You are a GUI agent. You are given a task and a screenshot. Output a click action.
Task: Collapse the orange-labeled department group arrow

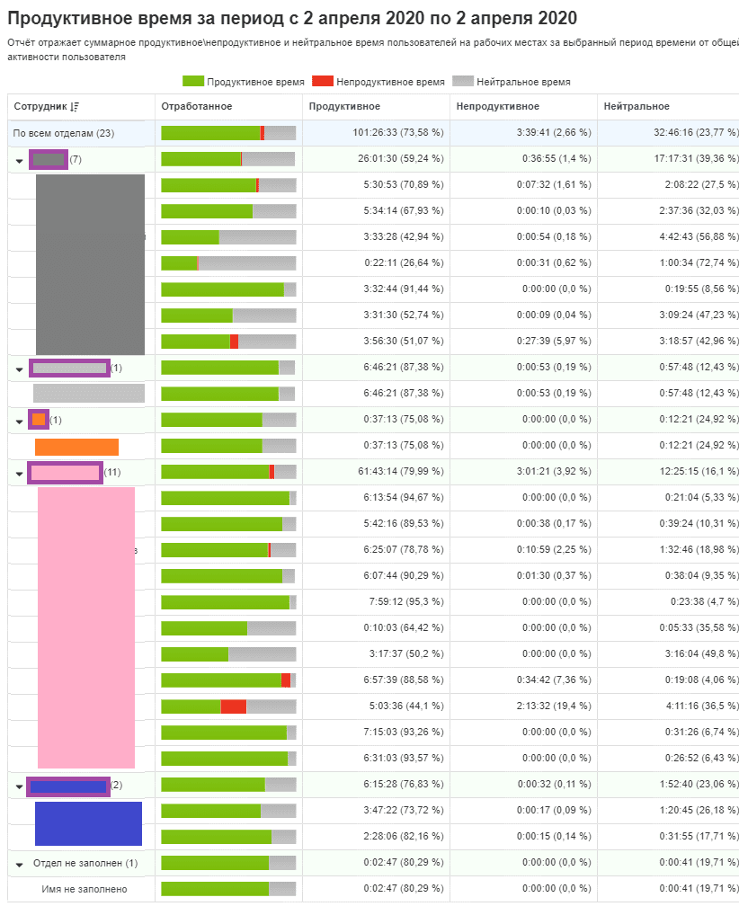20,421
